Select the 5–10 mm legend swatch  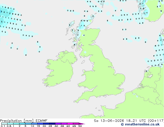28,124
